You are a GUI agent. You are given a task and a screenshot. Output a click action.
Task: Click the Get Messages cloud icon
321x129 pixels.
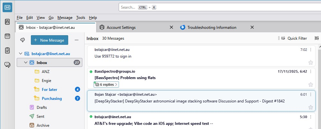pos(23,40)
